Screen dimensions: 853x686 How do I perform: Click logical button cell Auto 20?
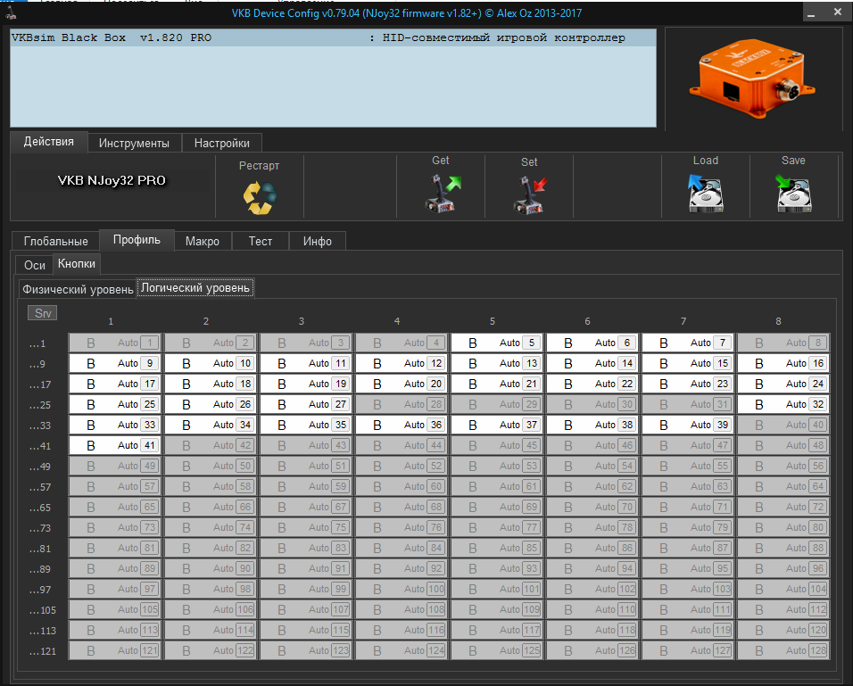coord(402,384)
